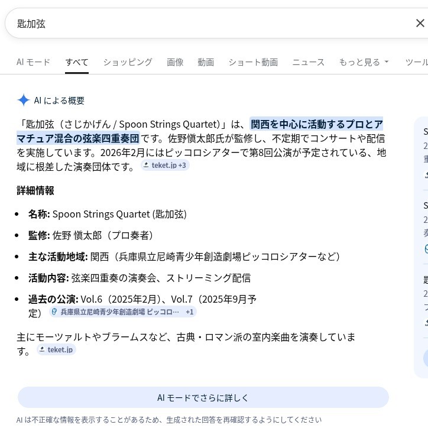
Task: Open the ピッコロ location source chip
Action: click(x=122, y=312)
